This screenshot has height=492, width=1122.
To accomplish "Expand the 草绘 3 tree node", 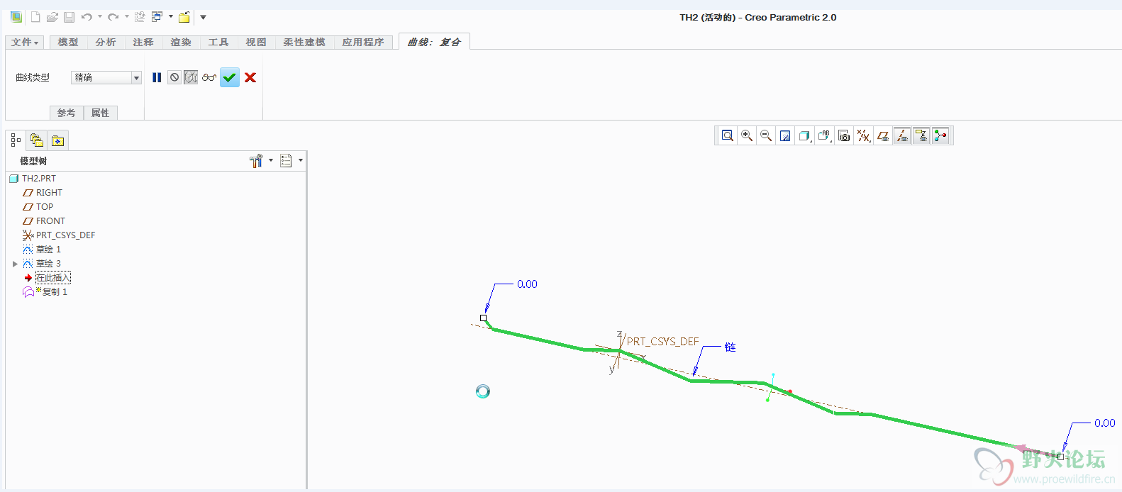I will coord(15,264).
